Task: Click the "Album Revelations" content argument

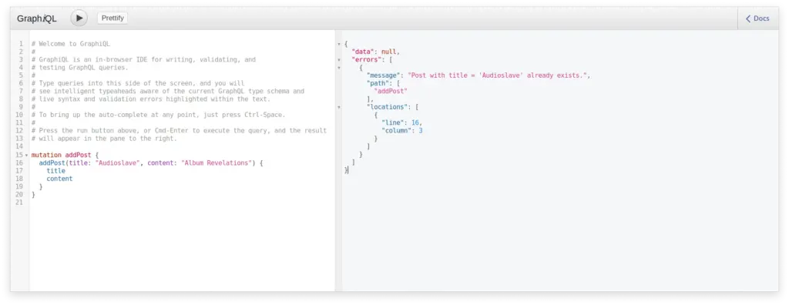Action: coord(217,163)
